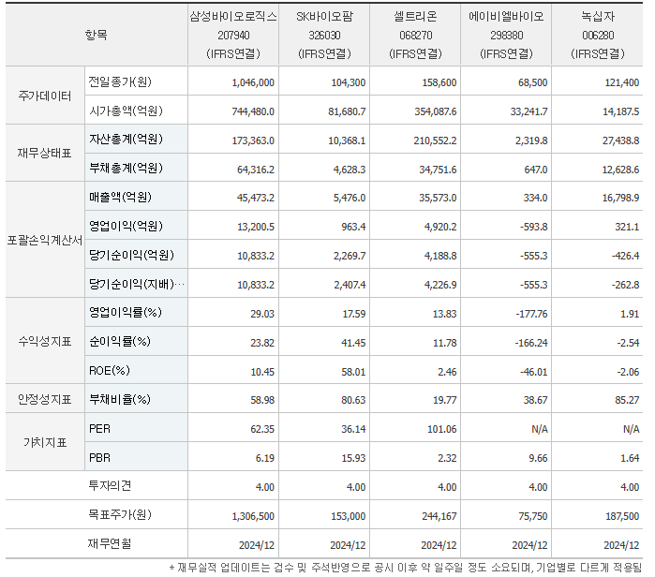Select the -177.76 operating margin value
The image size is (655, 577).
tap(531, 314)
